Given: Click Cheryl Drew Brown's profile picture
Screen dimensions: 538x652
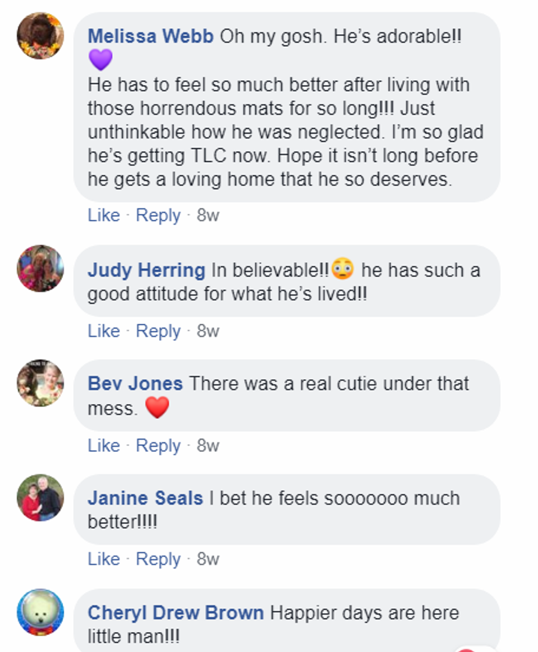Looking at the screenshot, I should tap(40, 612).
